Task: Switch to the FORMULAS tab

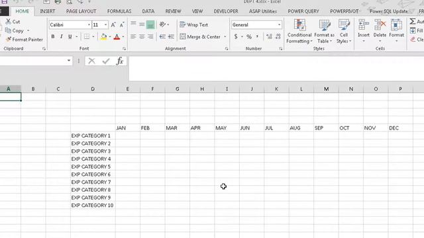Action: [119, 11]
